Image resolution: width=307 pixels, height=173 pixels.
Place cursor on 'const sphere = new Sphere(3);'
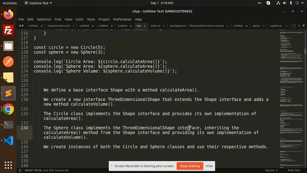(x=69, y=52)
